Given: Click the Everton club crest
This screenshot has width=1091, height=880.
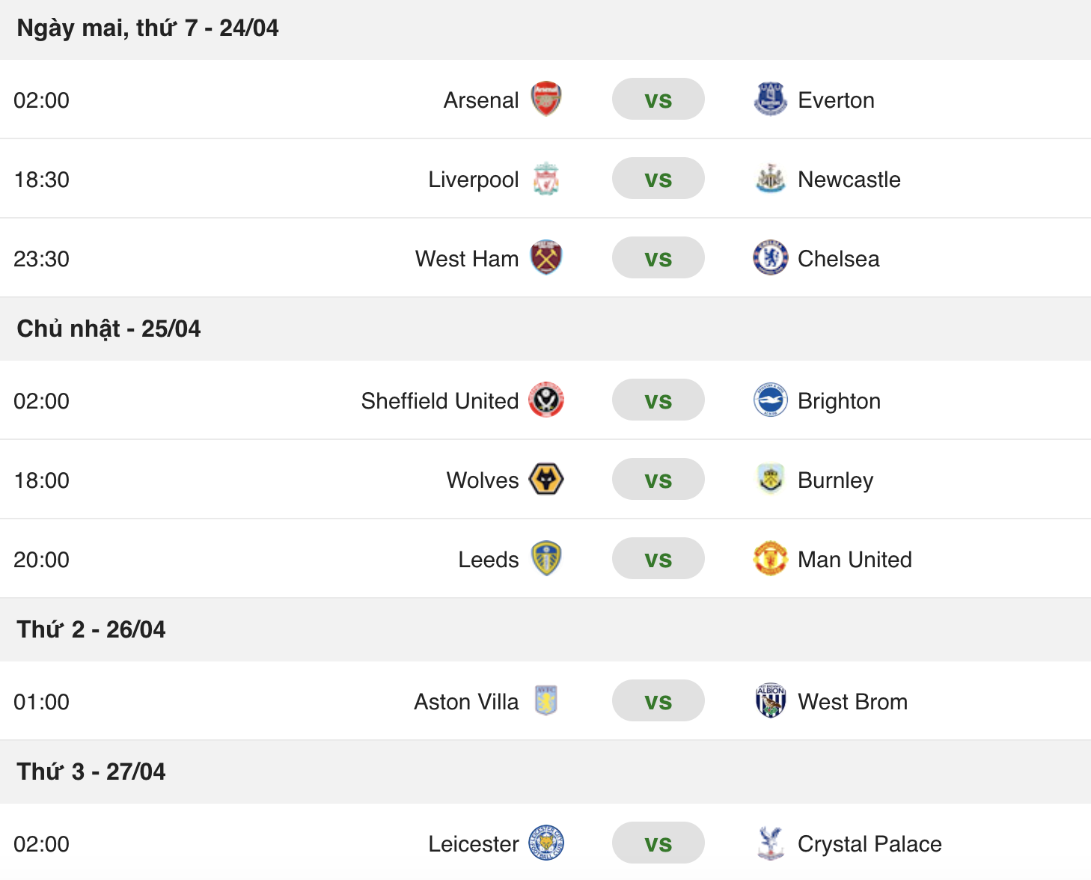Looking at the screenshot, I should [770, 100].
